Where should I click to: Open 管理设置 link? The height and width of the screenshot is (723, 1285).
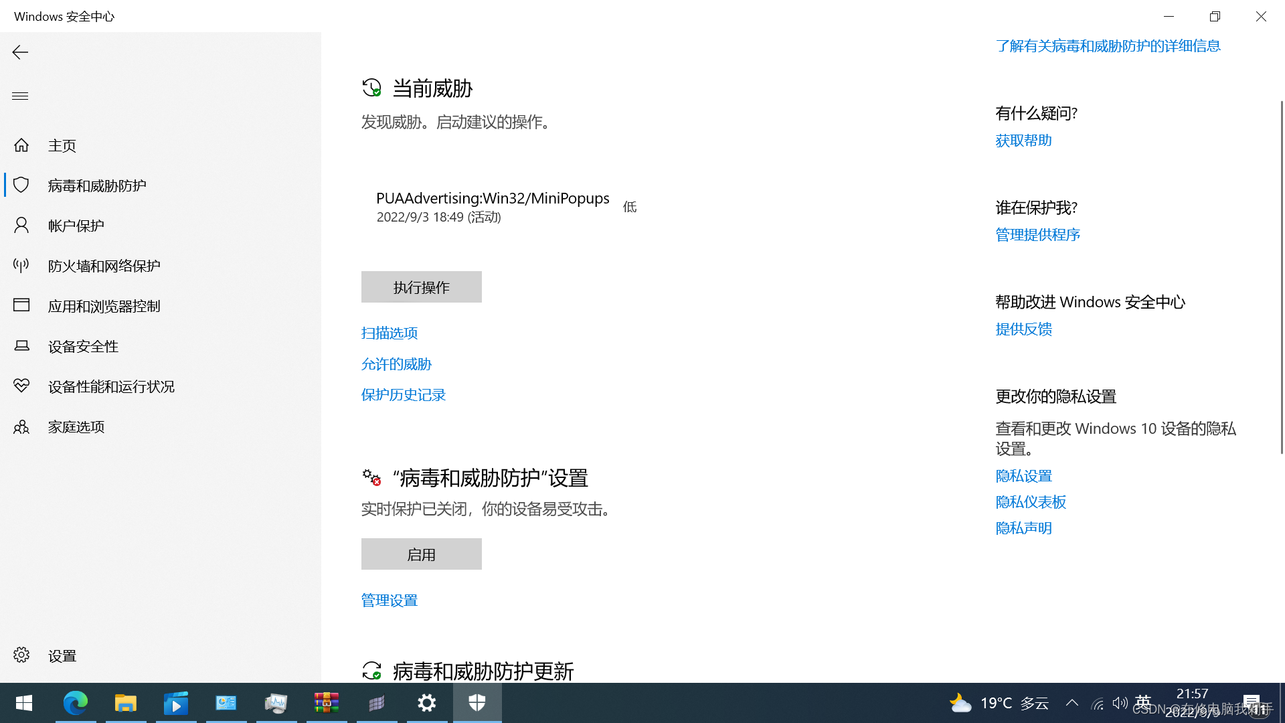390,600
